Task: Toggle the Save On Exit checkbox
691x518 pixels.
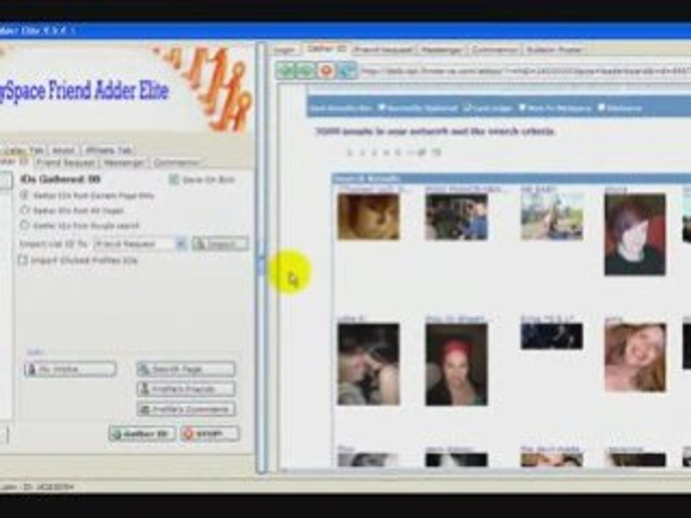Action: pyautogui.click(x=174, y=180)
